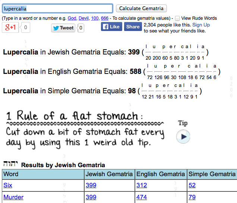Click the Hebrew letters icon by Results
Viewport: 237px width, 203px height.
tap(10, 164)
